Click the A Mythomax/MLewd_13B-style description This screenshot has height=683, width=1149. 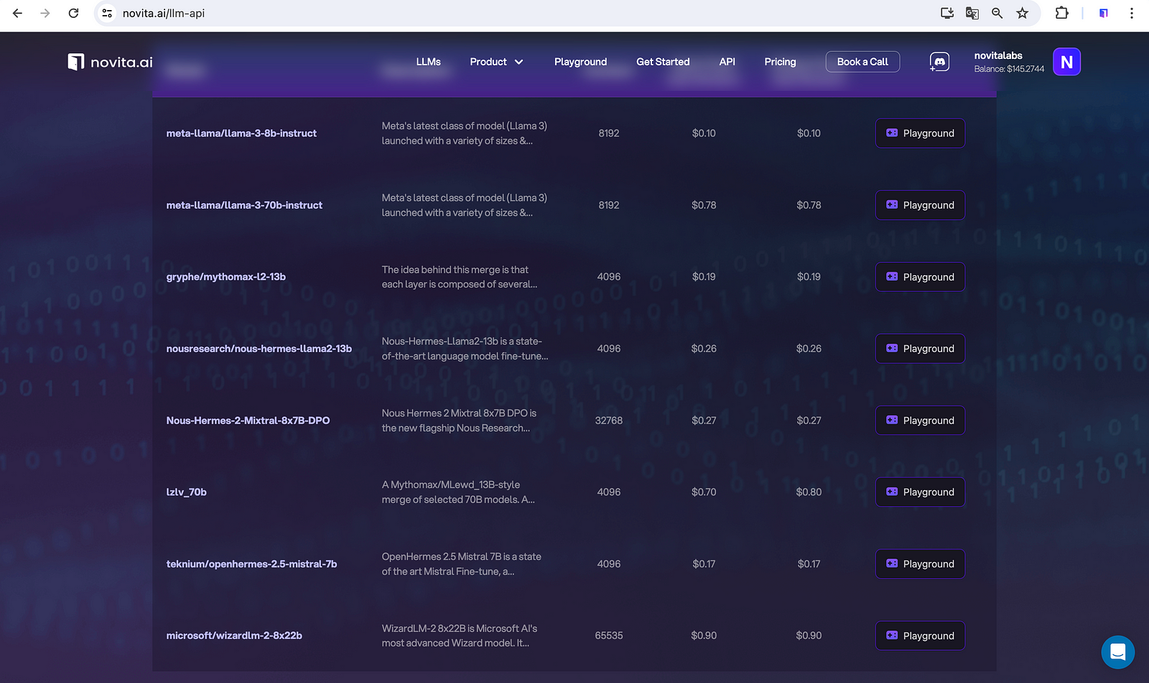click(458, 492)
